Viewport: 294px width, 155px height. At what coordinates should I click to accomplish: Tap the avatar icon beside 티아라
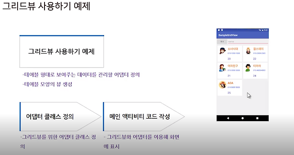tap(248, 68)
